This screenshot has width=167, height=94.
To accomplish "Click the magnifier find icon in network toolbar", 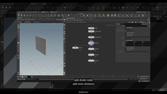I will pos(148,22).
